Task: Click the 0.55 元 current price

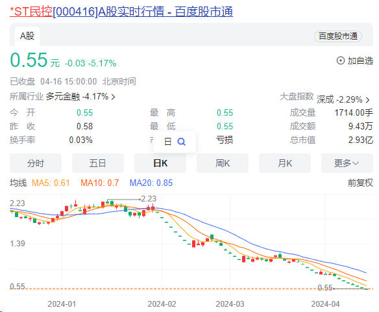Action: 34,60
